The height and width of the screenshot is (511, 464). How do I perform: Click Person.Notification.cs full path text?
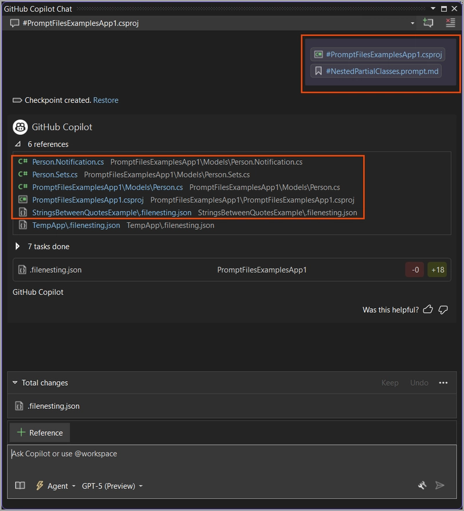pyautogui.click(x=206, y=162)
